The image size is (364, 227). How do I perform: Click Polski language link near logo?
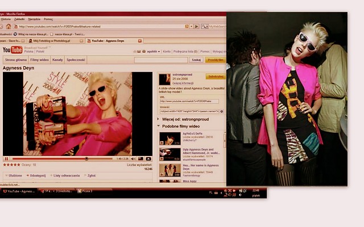tap(40, 52)
